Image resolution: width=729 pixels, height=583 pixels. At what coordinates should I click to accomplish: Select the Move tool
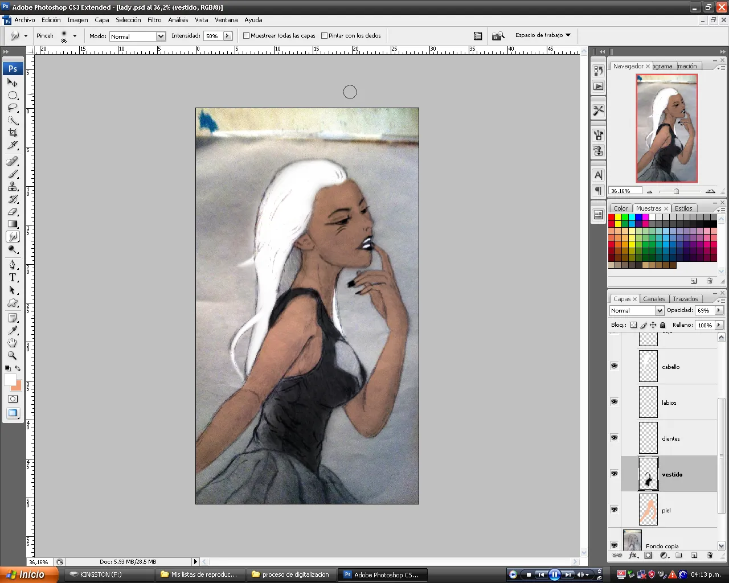pos(13,83)
